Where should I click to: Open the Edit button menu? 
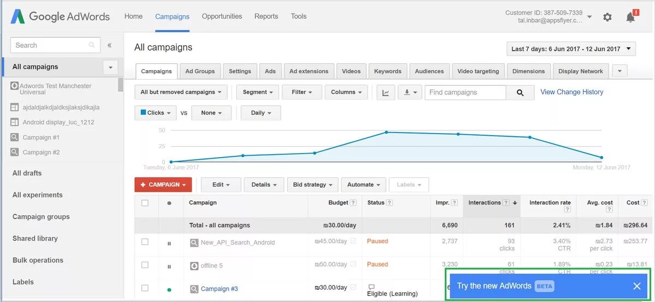pyautogui.click(x=221, y=185)
